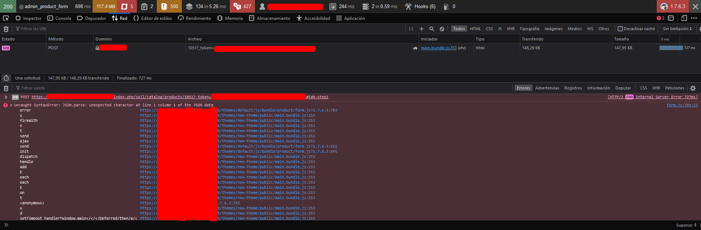Viewport: 701px width, 230px height.
Task: Click the error count badge showing 2
Action: 660,18
